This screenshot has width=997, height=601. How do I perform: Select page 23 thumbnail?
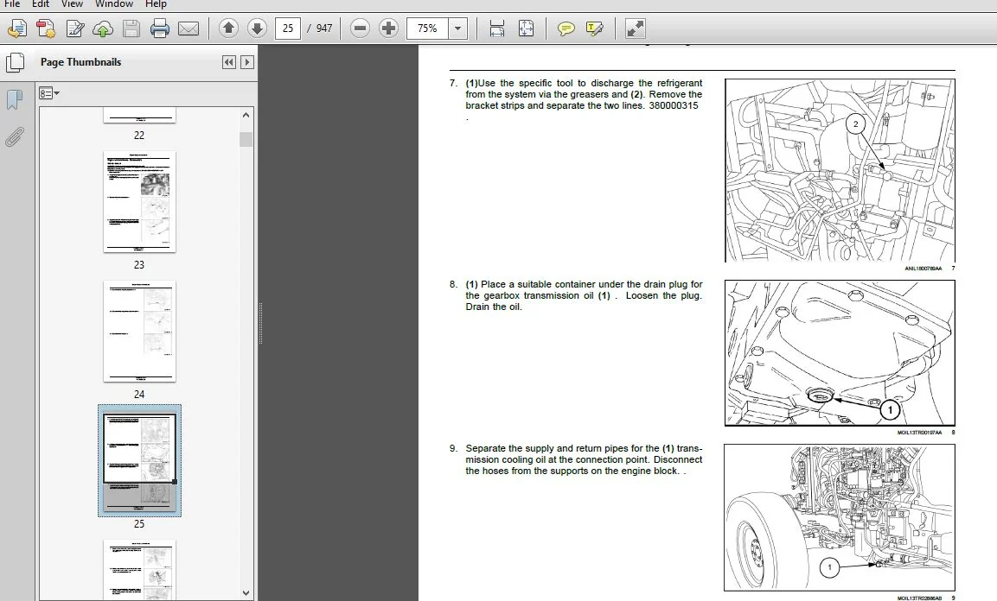point(139,201)
